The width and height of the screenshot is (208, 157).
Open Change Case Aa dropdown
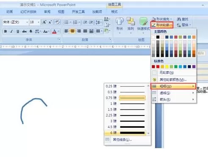pyautogui.click(x=46, y=31)
